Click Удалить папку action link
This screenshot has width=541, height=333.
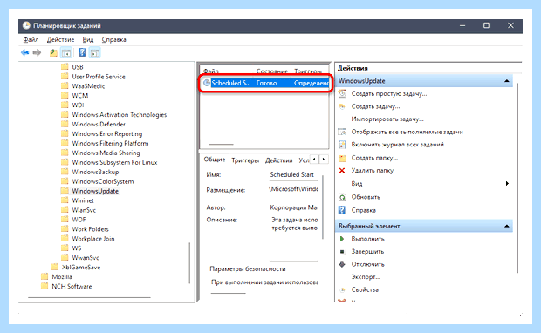(373, 170)
